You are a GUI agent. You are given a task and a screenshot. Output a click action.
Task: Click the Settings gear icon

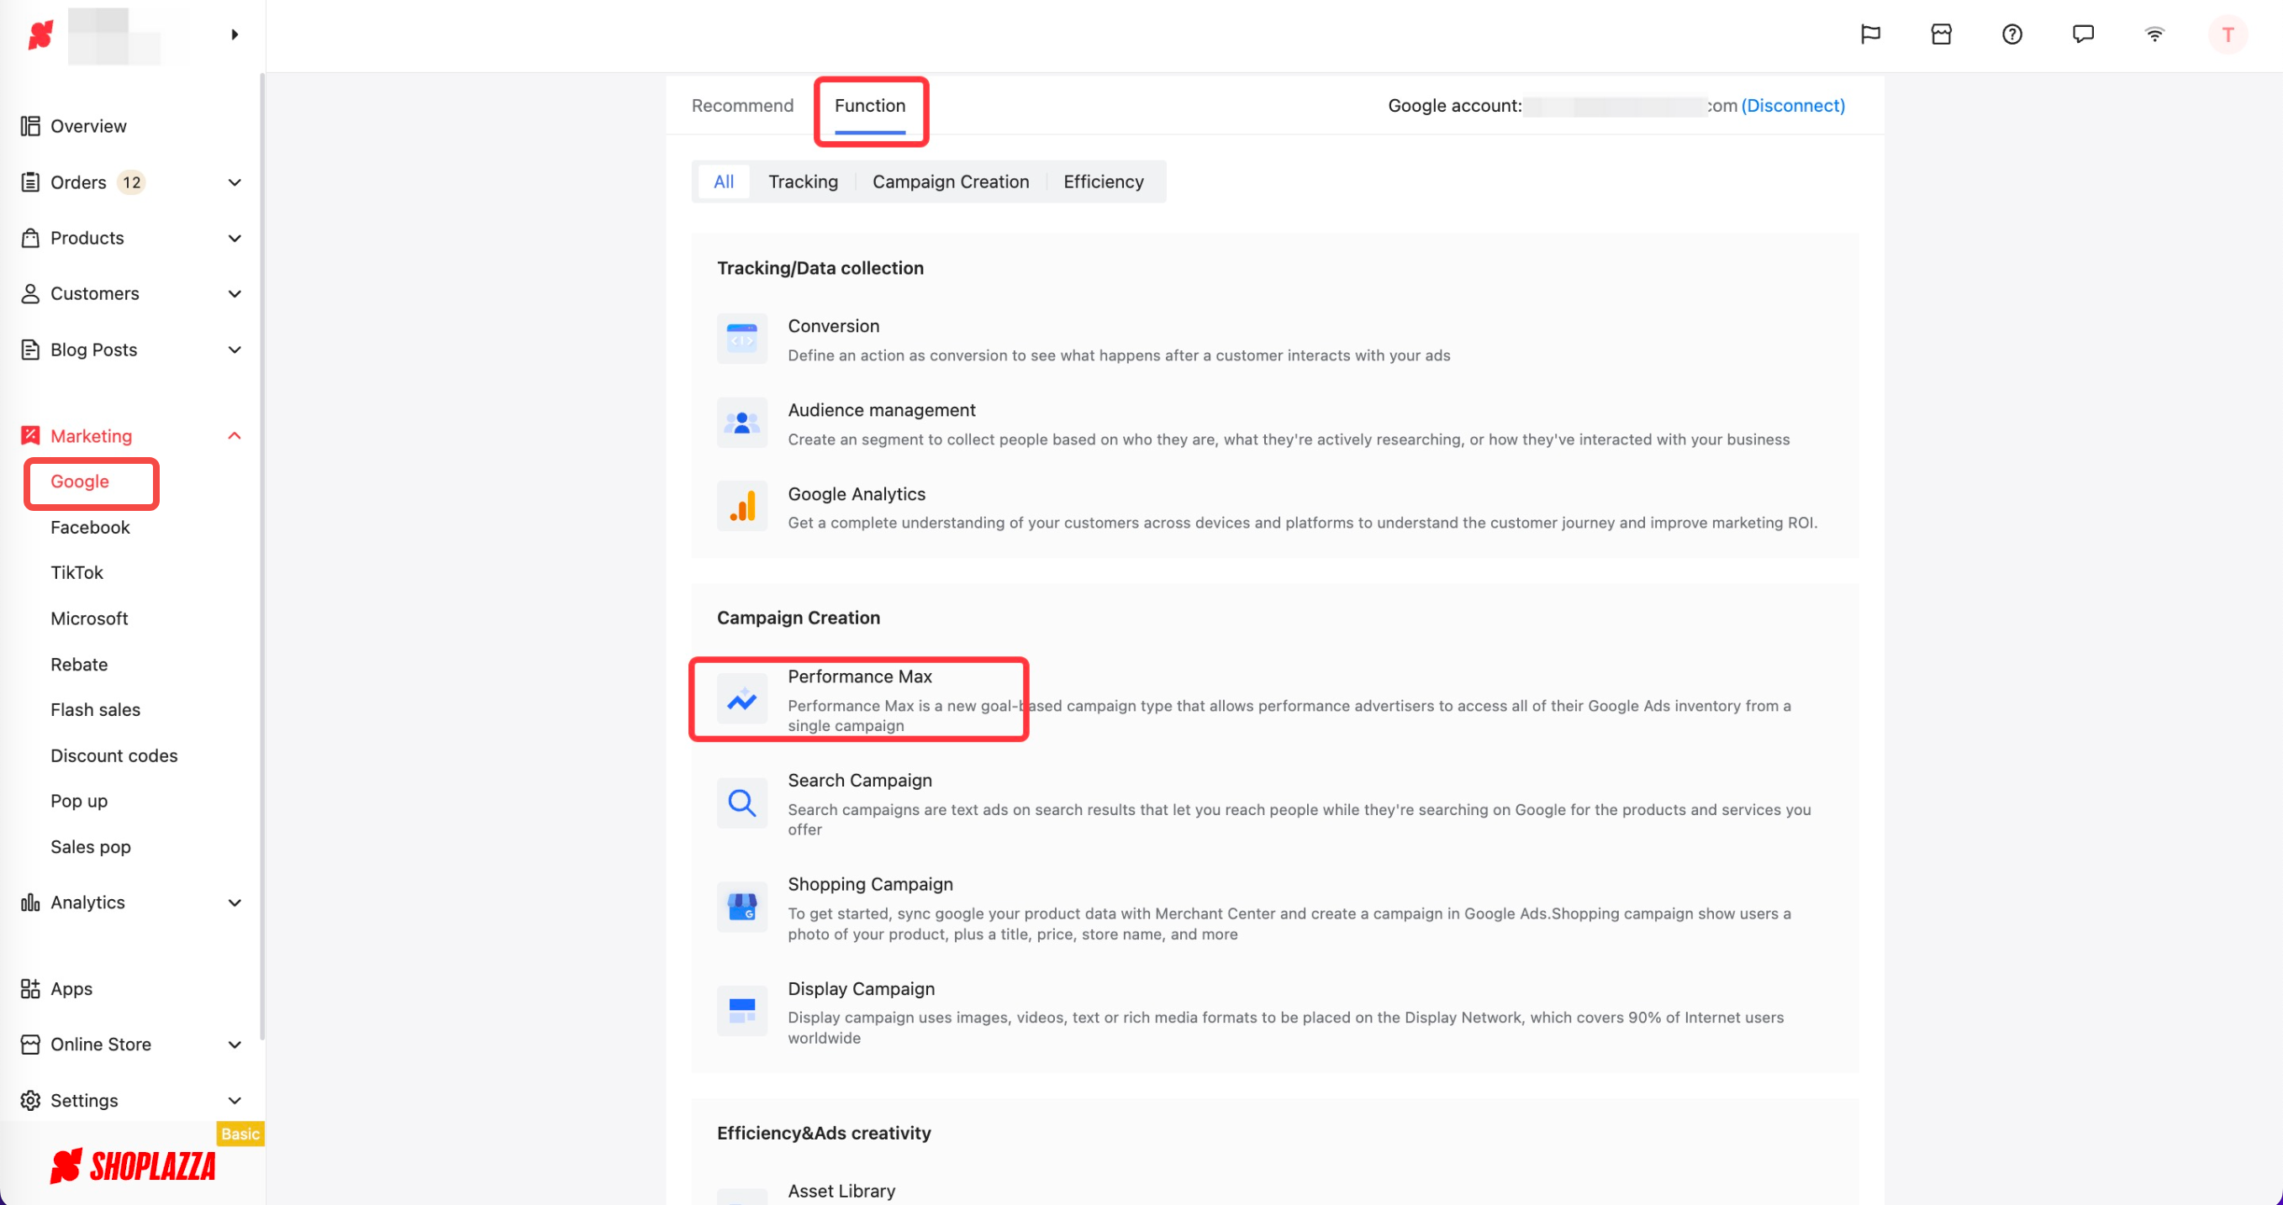30,1100
